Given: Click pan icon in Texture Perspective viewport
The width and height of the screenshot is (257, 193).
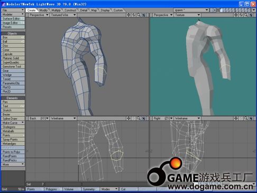Looking at the screenshot, I should pos(236,15).
